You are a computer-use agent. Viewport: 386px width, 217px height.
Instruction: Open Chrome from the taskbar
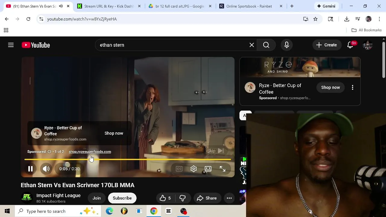(x=154, y=211)
